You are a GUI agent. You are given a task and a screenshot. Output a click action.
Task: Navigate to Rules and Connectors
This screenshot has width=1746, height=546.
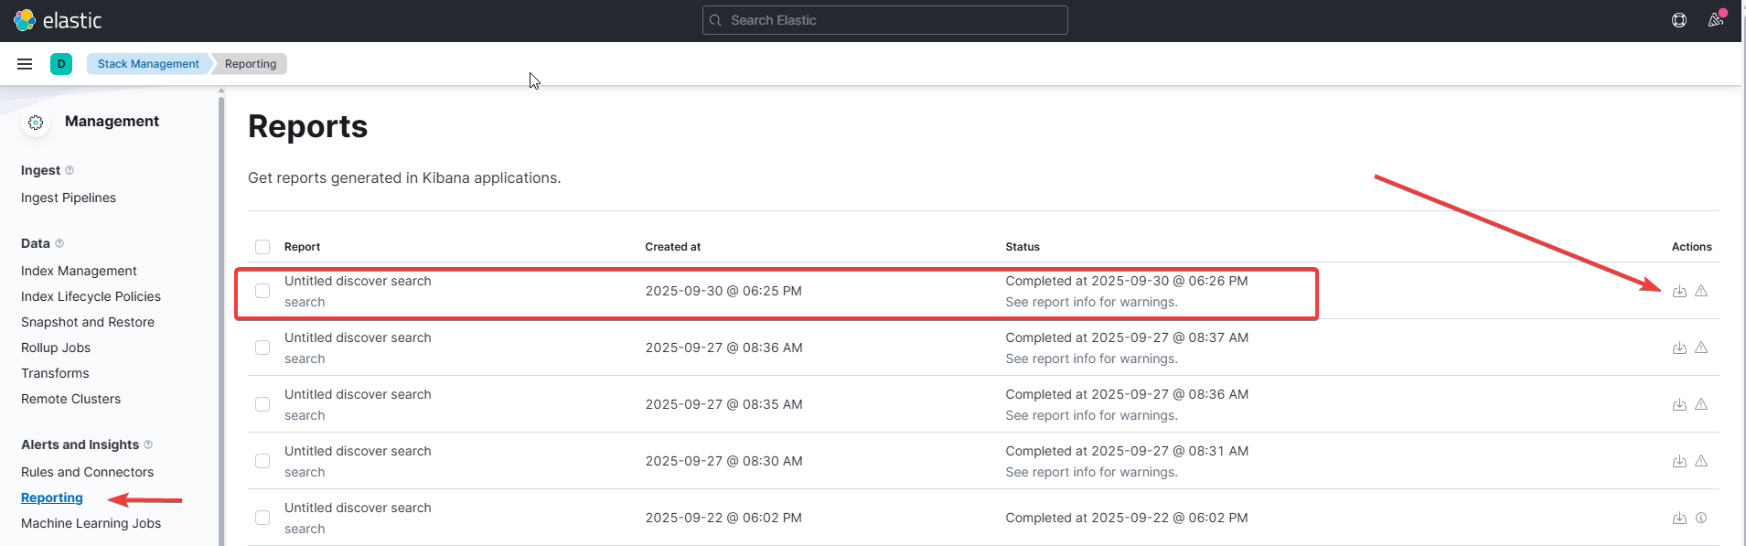(x=87, y=472)
